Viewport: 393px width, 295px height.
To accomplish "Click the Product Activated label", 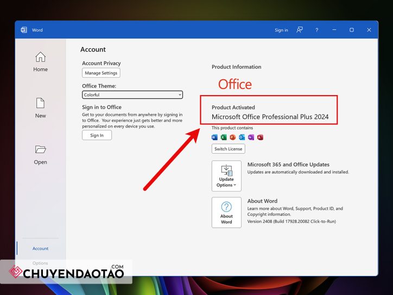I will [x=233, y=108].
